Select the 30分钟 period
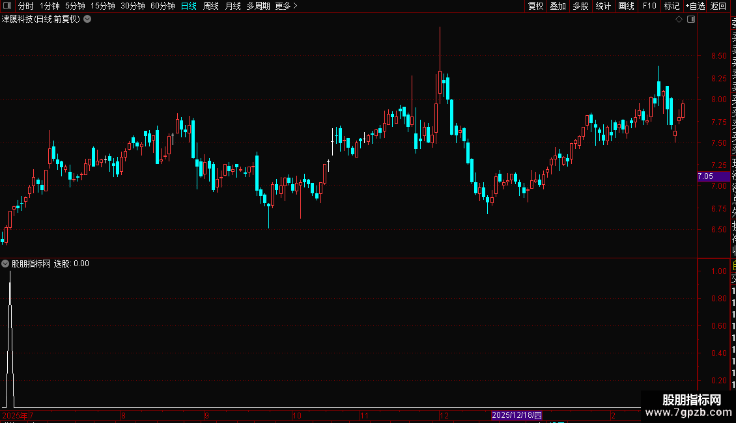Image resolution: width=736 pixels, height=423 pixels. click(x=133, y=6)
